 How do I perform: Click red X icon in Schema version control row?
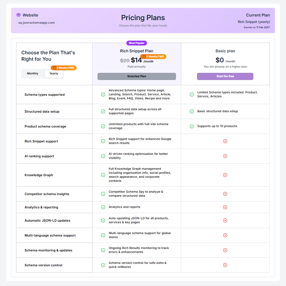pos(225,265)
